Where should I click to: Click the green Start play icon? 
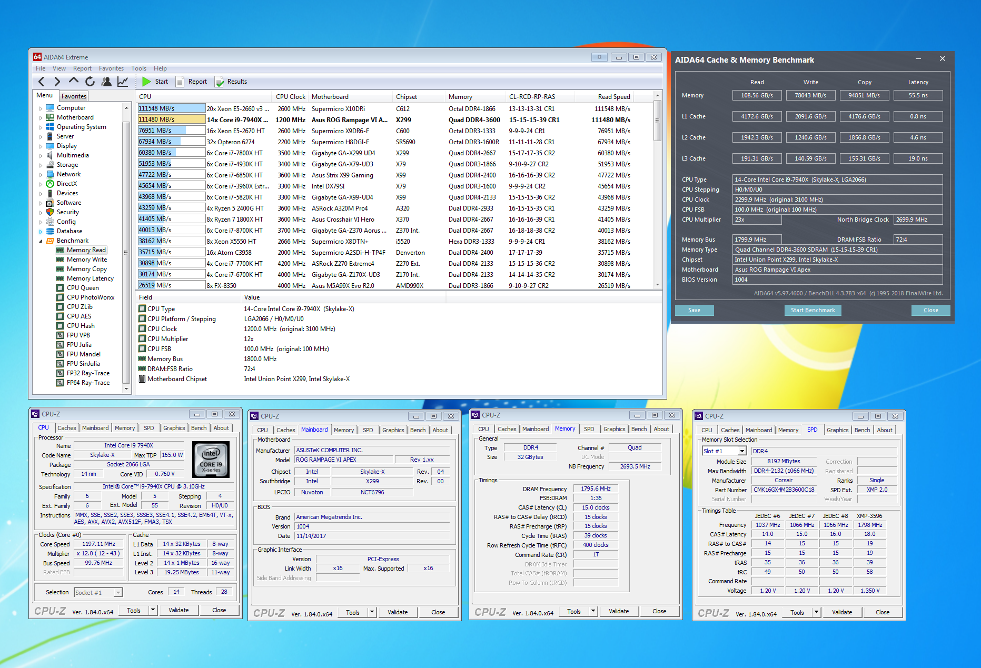click(146, 82)
